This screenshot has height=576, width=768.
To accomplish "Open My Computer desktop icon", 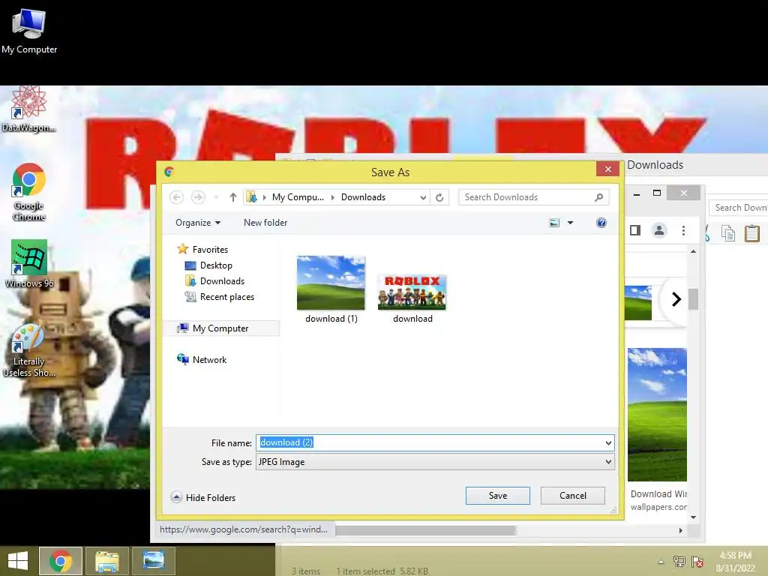I will (x=29, y=31).
